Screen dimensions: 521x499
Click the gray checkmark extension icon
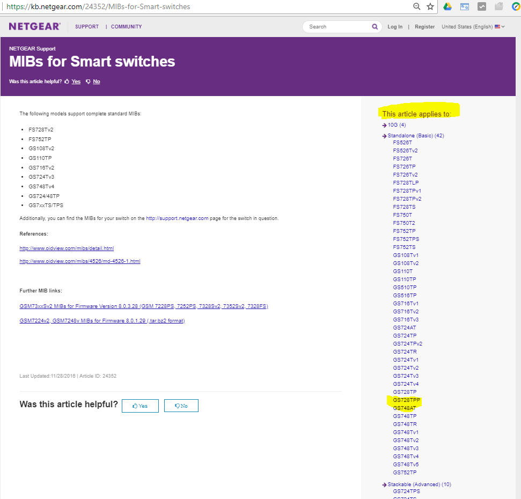click(x=482, y=6)
